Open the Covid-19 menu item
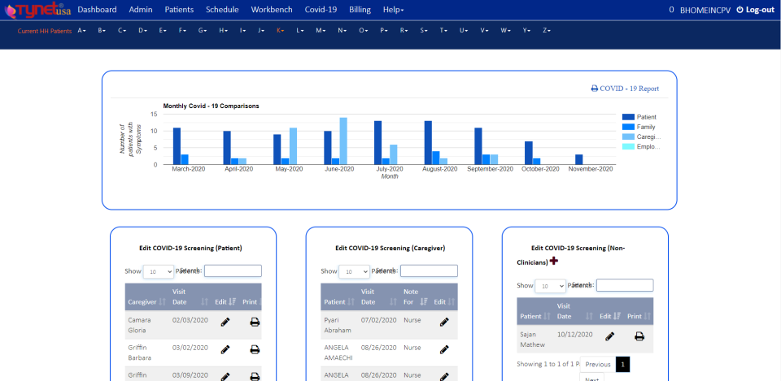This screenshot has width=781, height=381. click(x=321, y=10)
